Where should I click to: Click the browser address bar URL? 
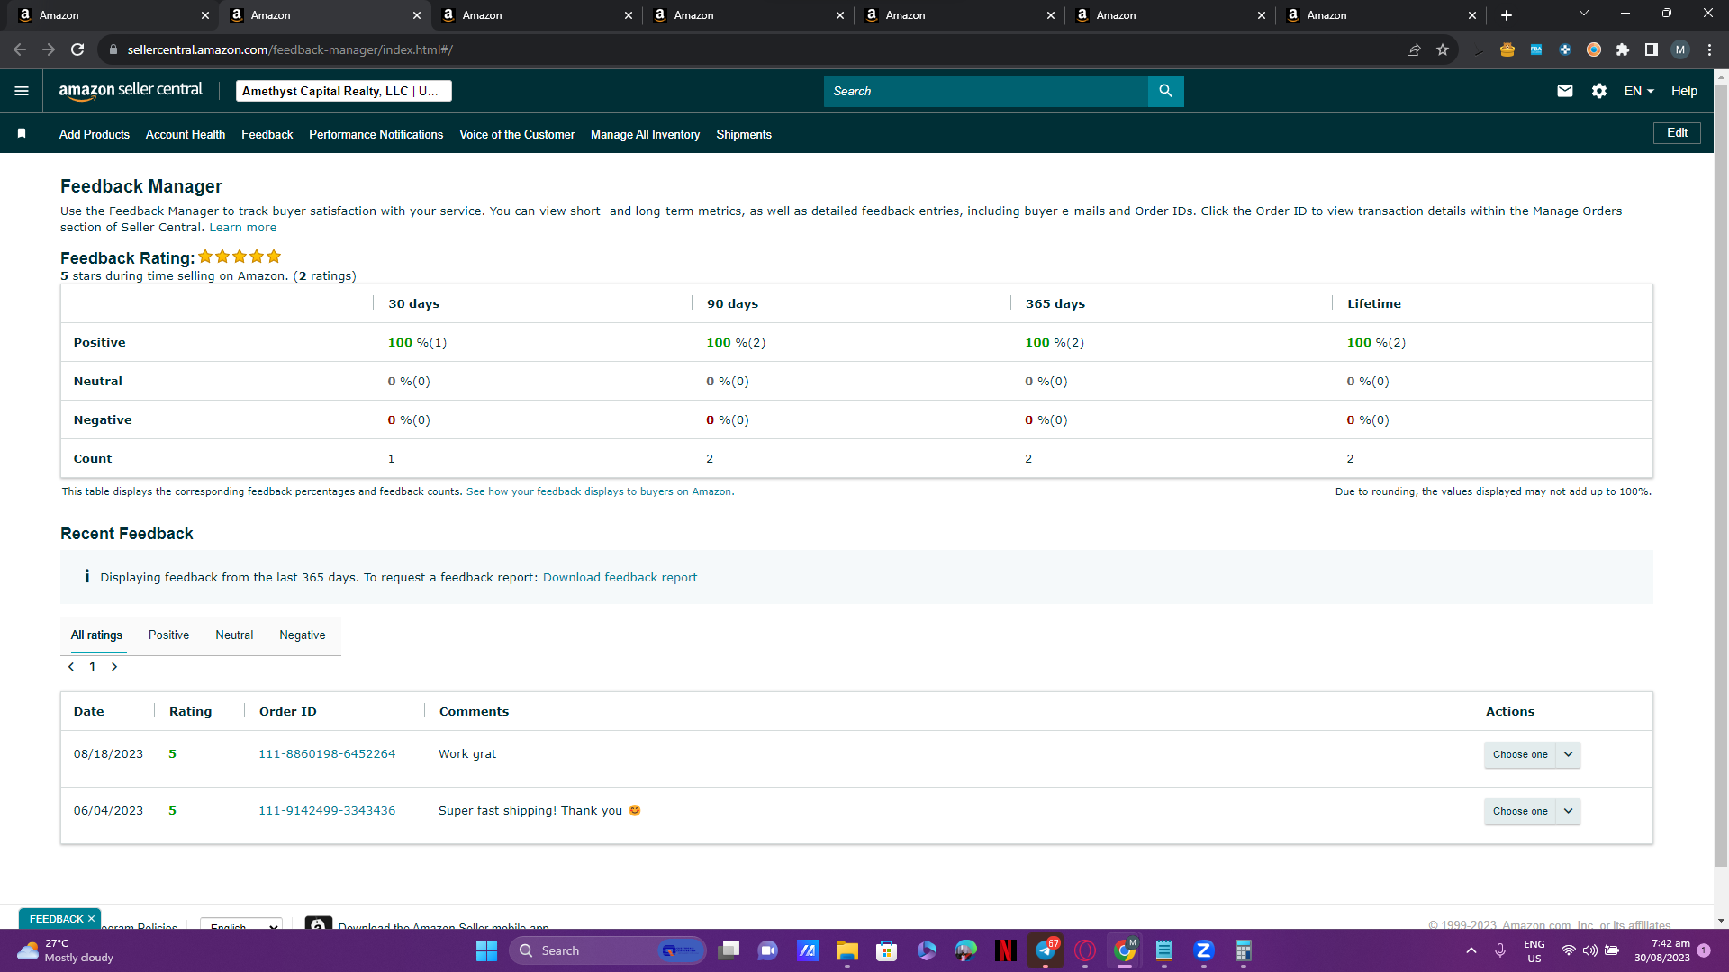[x=290, y=49]
